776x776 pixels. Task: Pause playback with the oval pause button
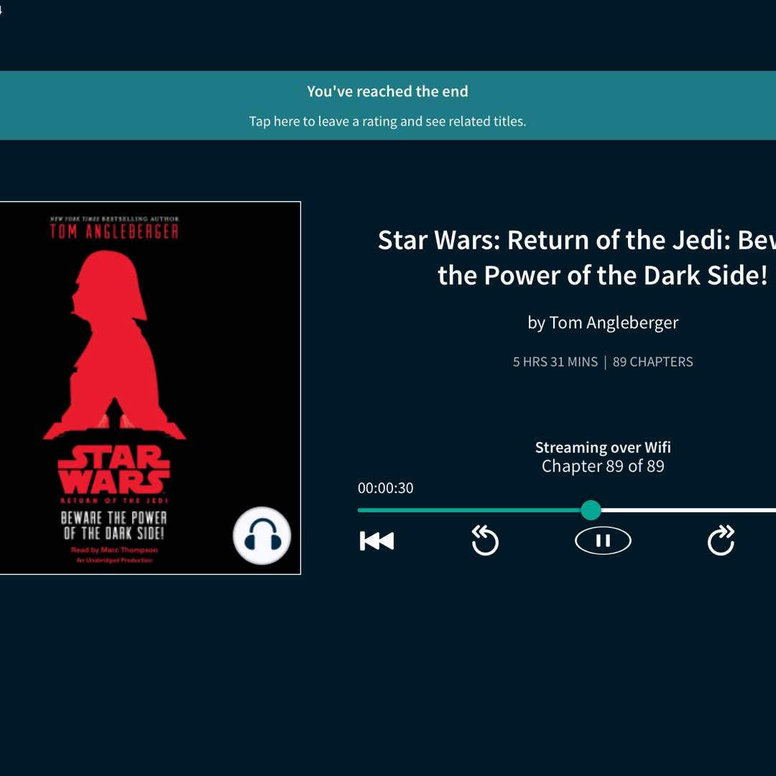[603, 540]
